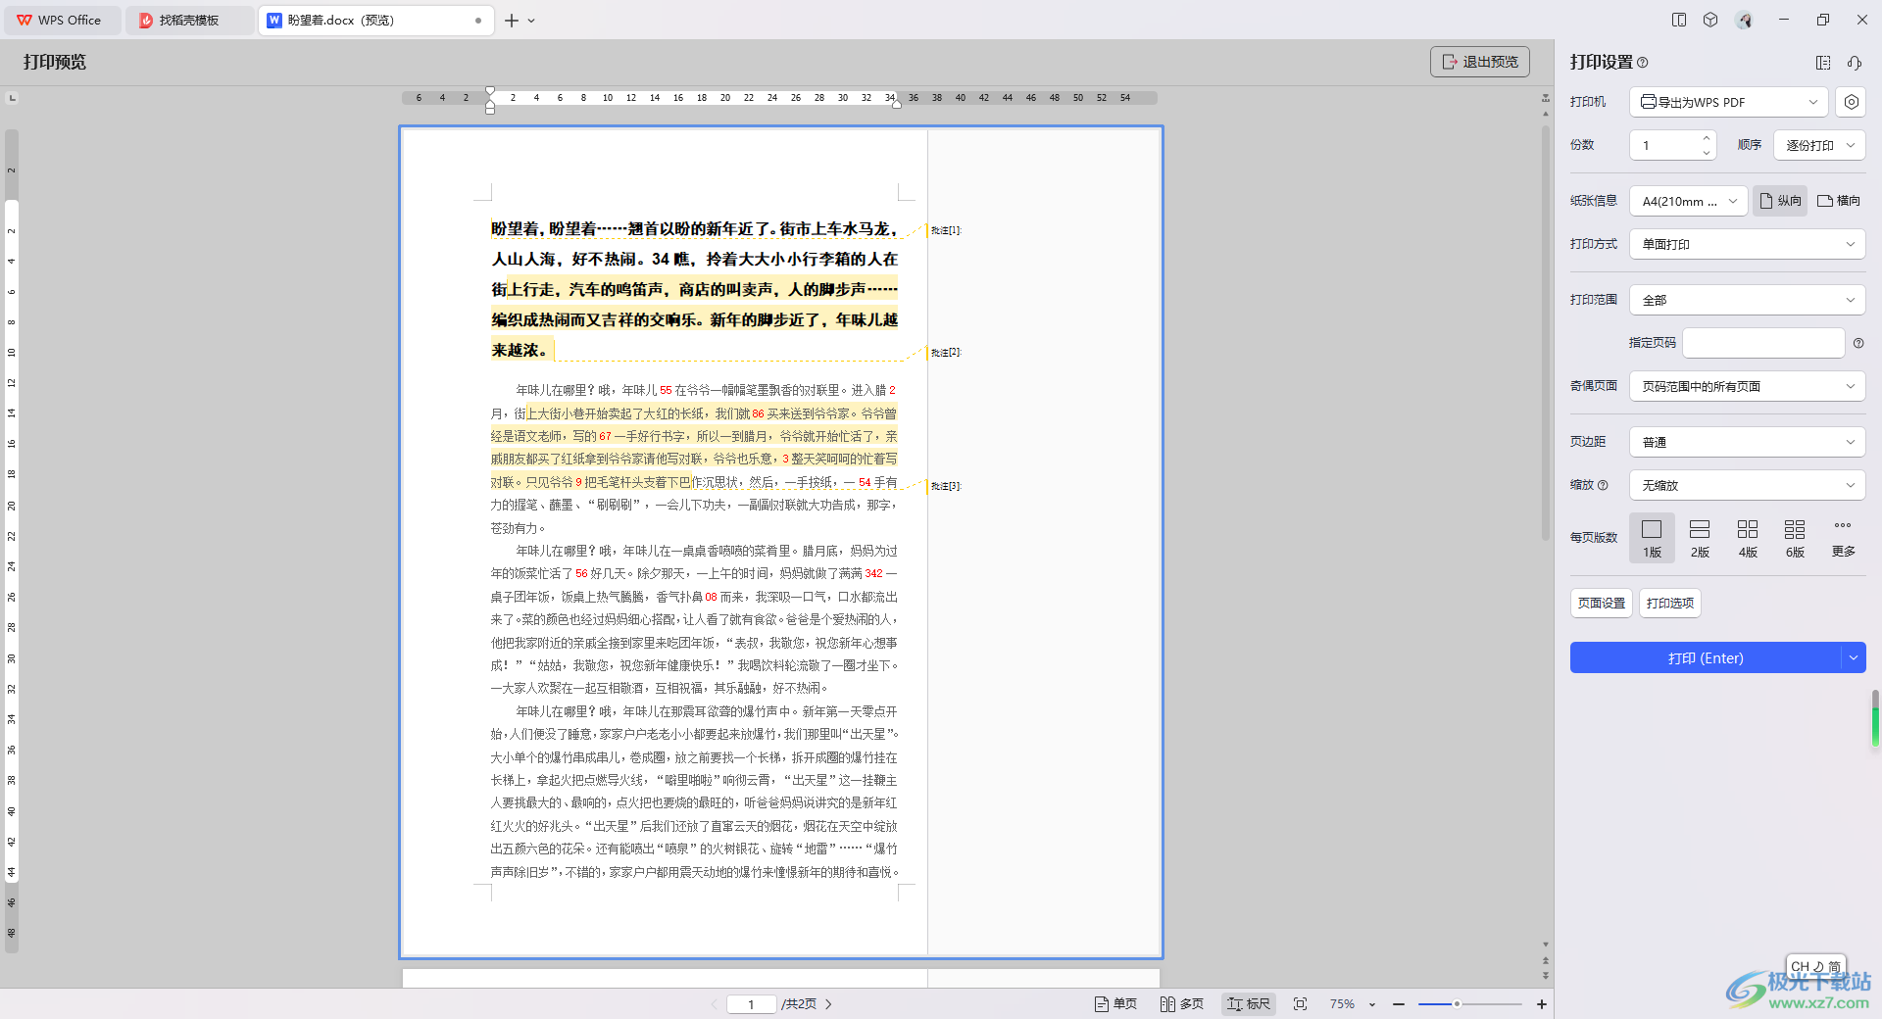Toggle the ruler display
This screenshot has width=1882, height=1019.
1249,1004
